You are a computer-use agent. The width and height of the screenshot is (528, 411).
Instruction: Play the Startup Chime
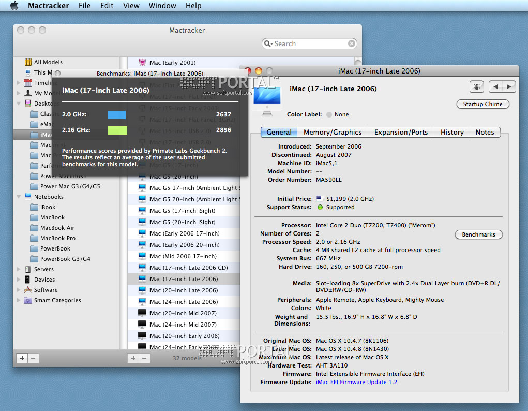click(482, 104)
